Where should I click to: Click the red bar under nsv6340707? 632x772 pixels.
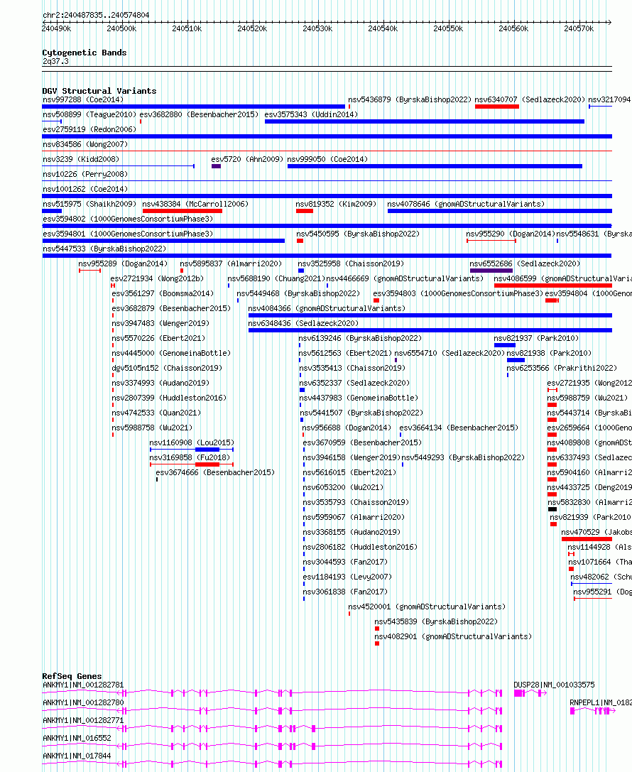pos(496,107)
